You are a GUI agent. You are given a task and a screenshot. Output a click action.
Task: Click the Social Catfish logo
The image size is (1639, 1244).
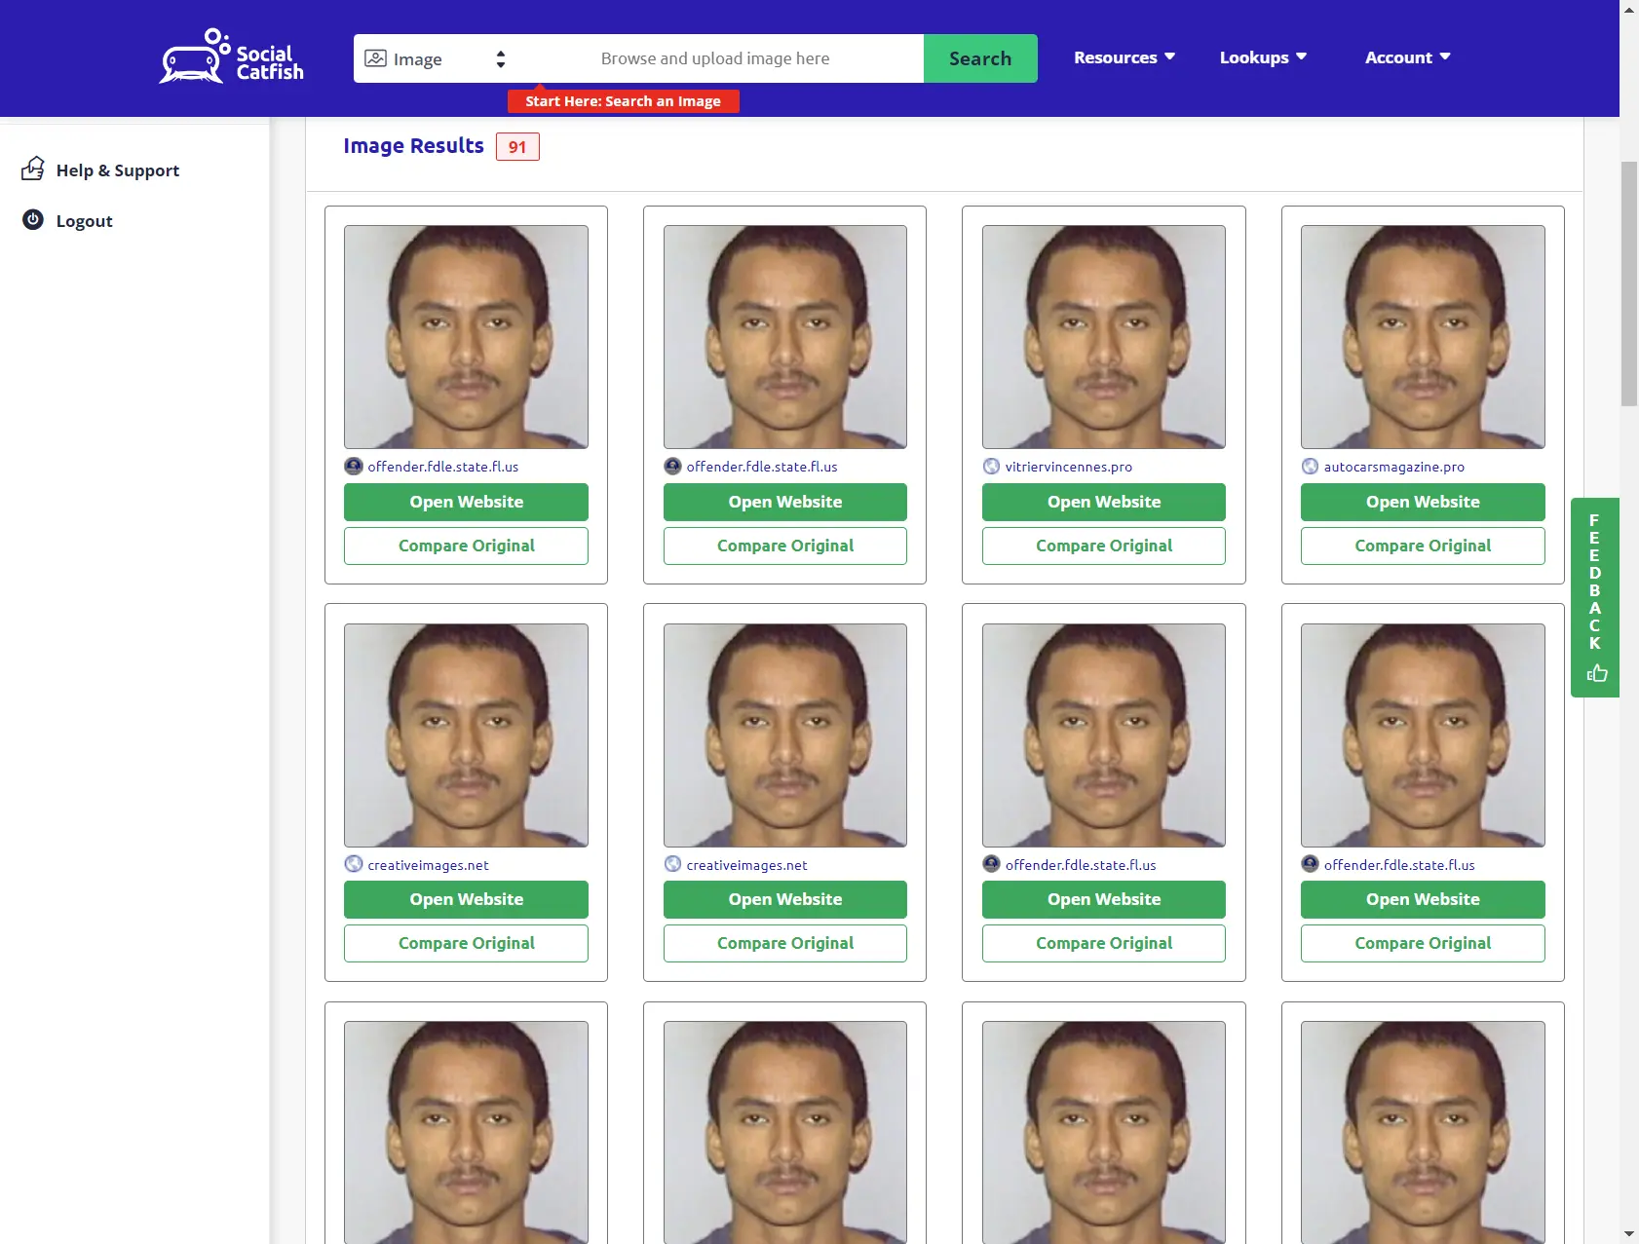tap(231, 57)
